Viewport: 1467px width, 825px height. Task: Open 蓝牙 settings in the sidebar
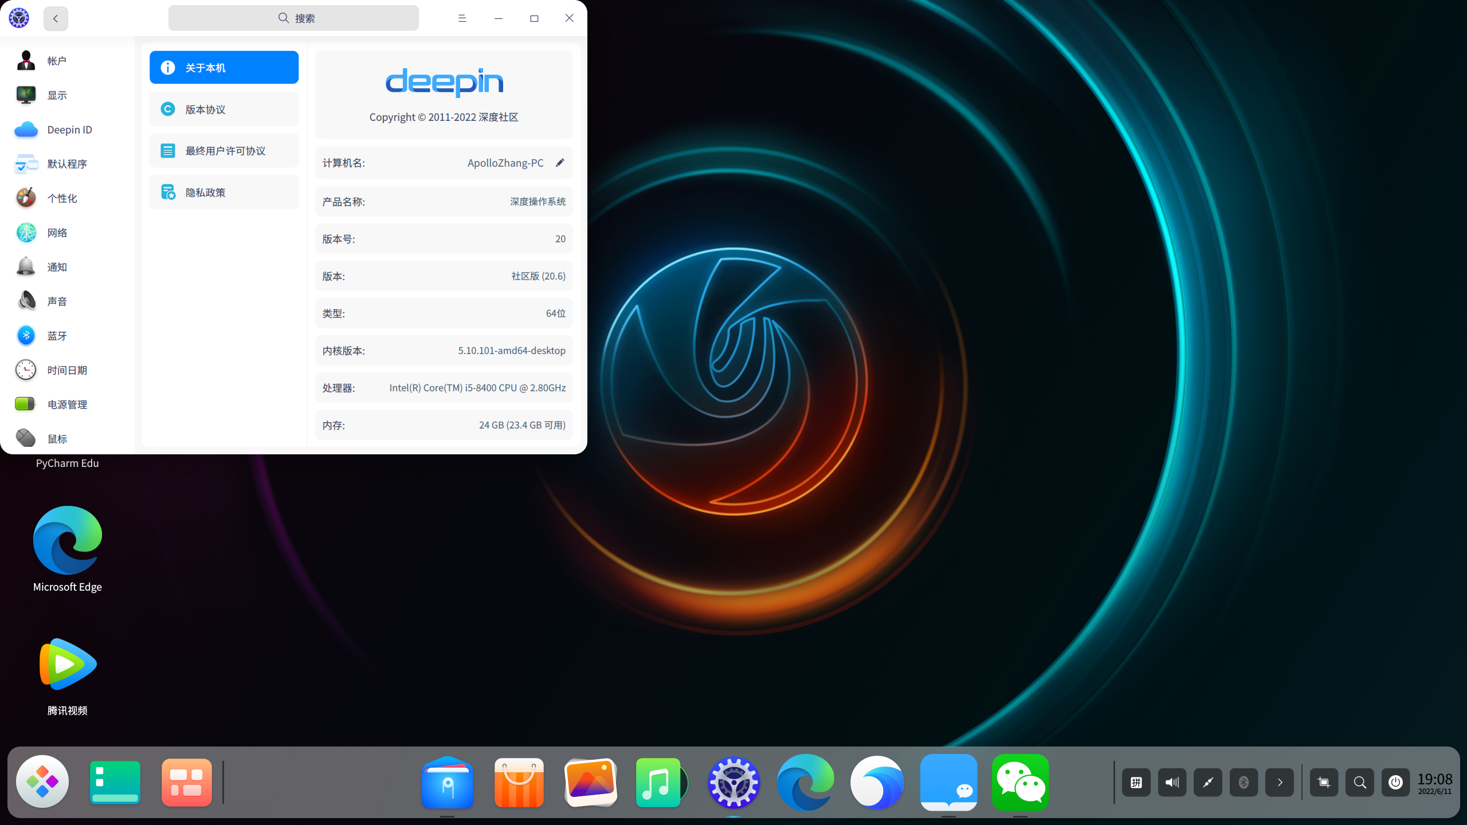tap(57, 335)
